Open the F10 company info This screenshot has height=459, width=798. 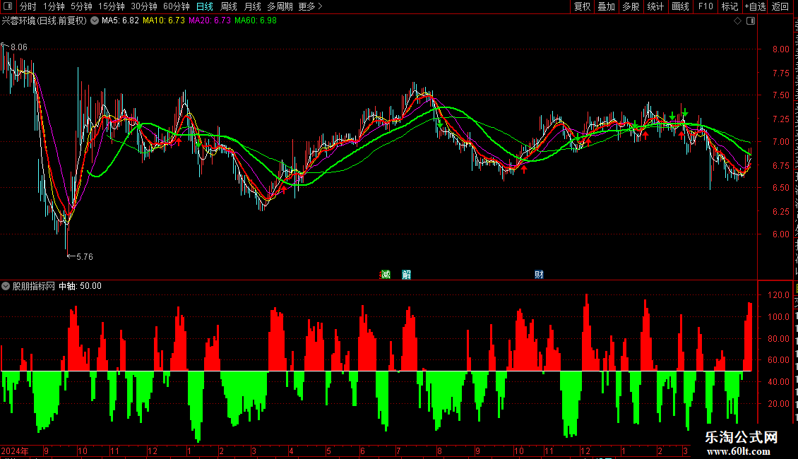705,6
